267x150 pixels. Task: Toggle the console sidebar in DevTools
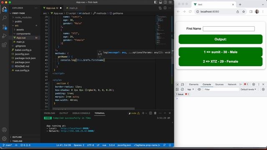click(177, 90)
